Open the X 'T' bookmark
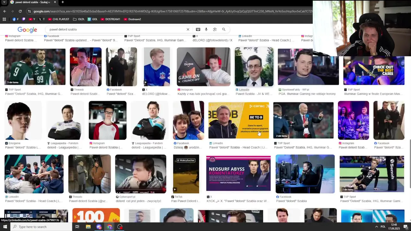The width and height of the screenshot is (411, 231). (41, 19)
